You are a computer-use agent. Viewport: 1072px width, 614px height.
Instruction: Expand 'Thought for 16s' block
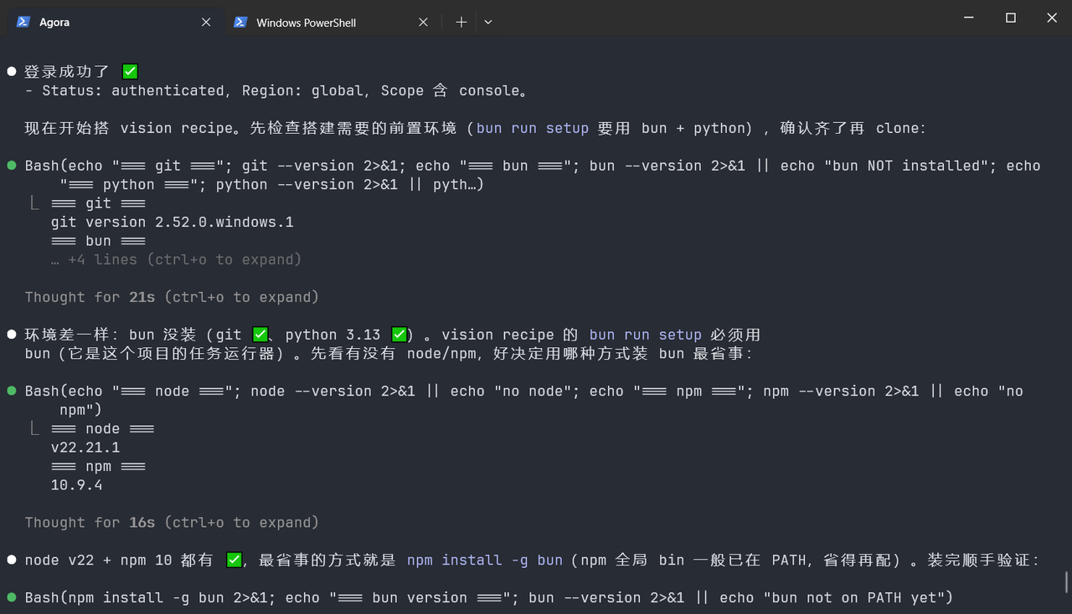click(172, 522)
